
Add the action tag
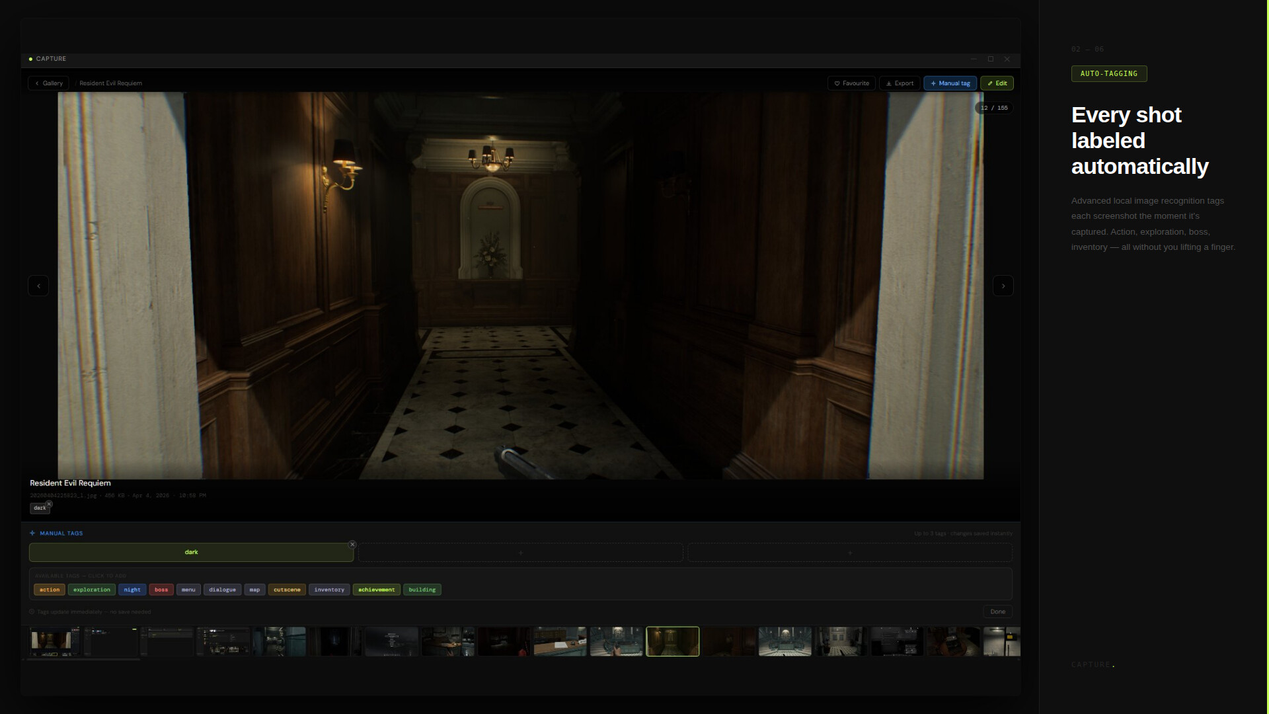click(50, 590)
